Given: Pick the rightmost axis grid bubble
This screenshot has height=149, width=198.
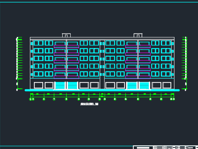Looking at the screenshot, I should [x=174, y=99].
